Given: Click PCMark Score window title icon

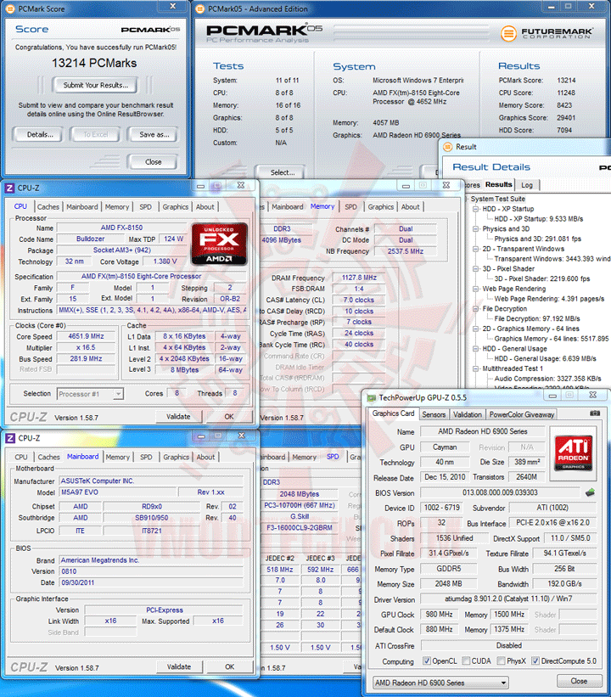Looking at the screenshot, I should (11, 8).
